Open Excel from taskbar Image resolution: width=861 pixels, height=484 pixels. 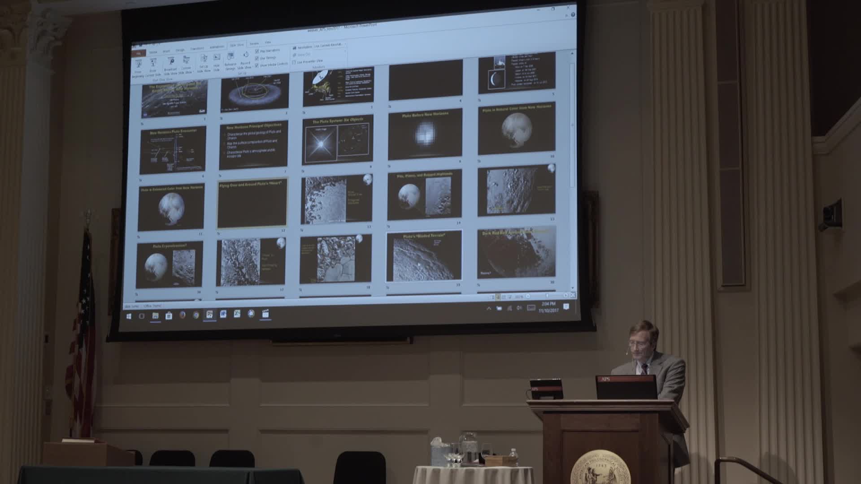[x=237, y=314]
